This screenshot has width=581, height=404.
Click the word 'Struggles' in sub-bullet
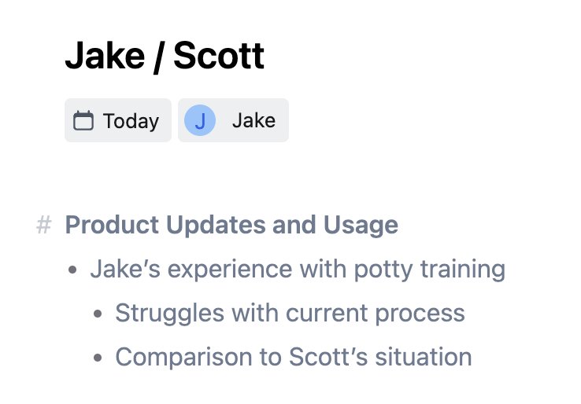click(x=170, y=314)
